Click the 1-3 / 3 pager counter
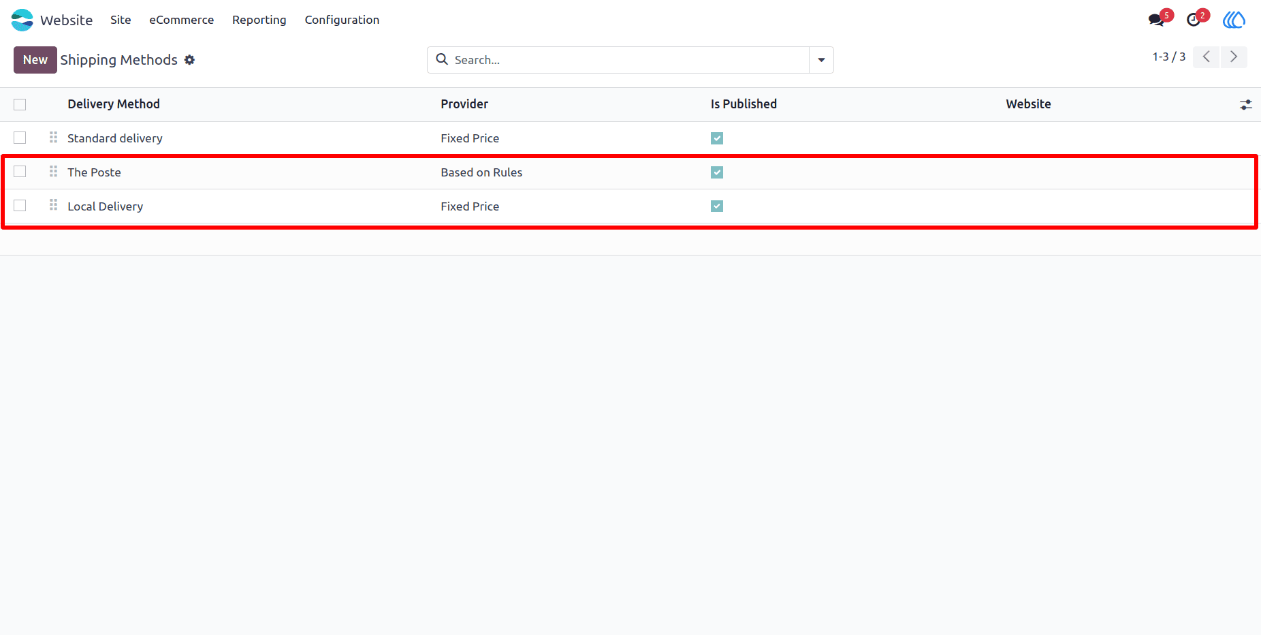Screen dimensions: 1261x635 (x=1168, y=57)
